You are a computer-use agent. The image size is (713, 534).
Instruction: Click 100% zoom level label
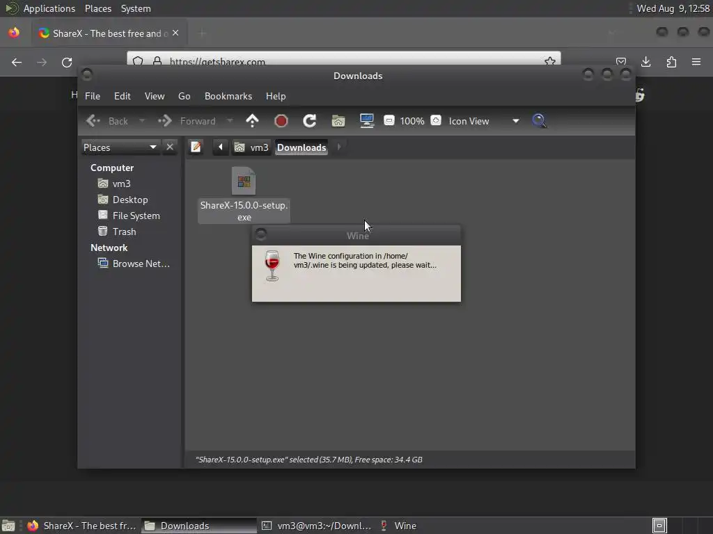point(412,121)
